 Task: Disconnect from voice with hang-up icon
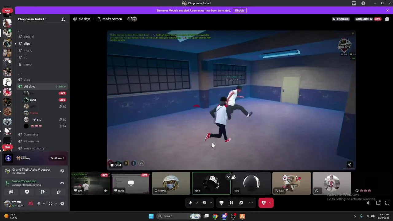pyautogui.click(x=62, y=183)
